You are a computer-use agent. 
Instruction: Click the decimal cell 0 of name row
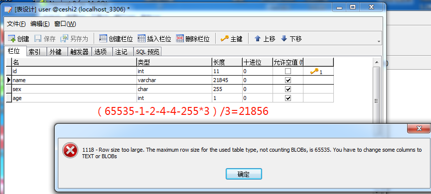coord(257,81)
